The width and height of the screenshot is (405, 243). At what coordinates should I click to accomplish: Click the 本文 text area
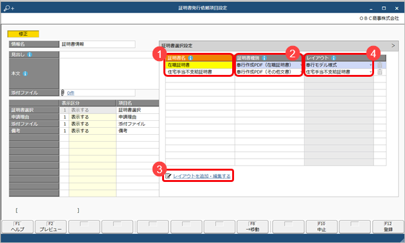[x=109, y=74]
